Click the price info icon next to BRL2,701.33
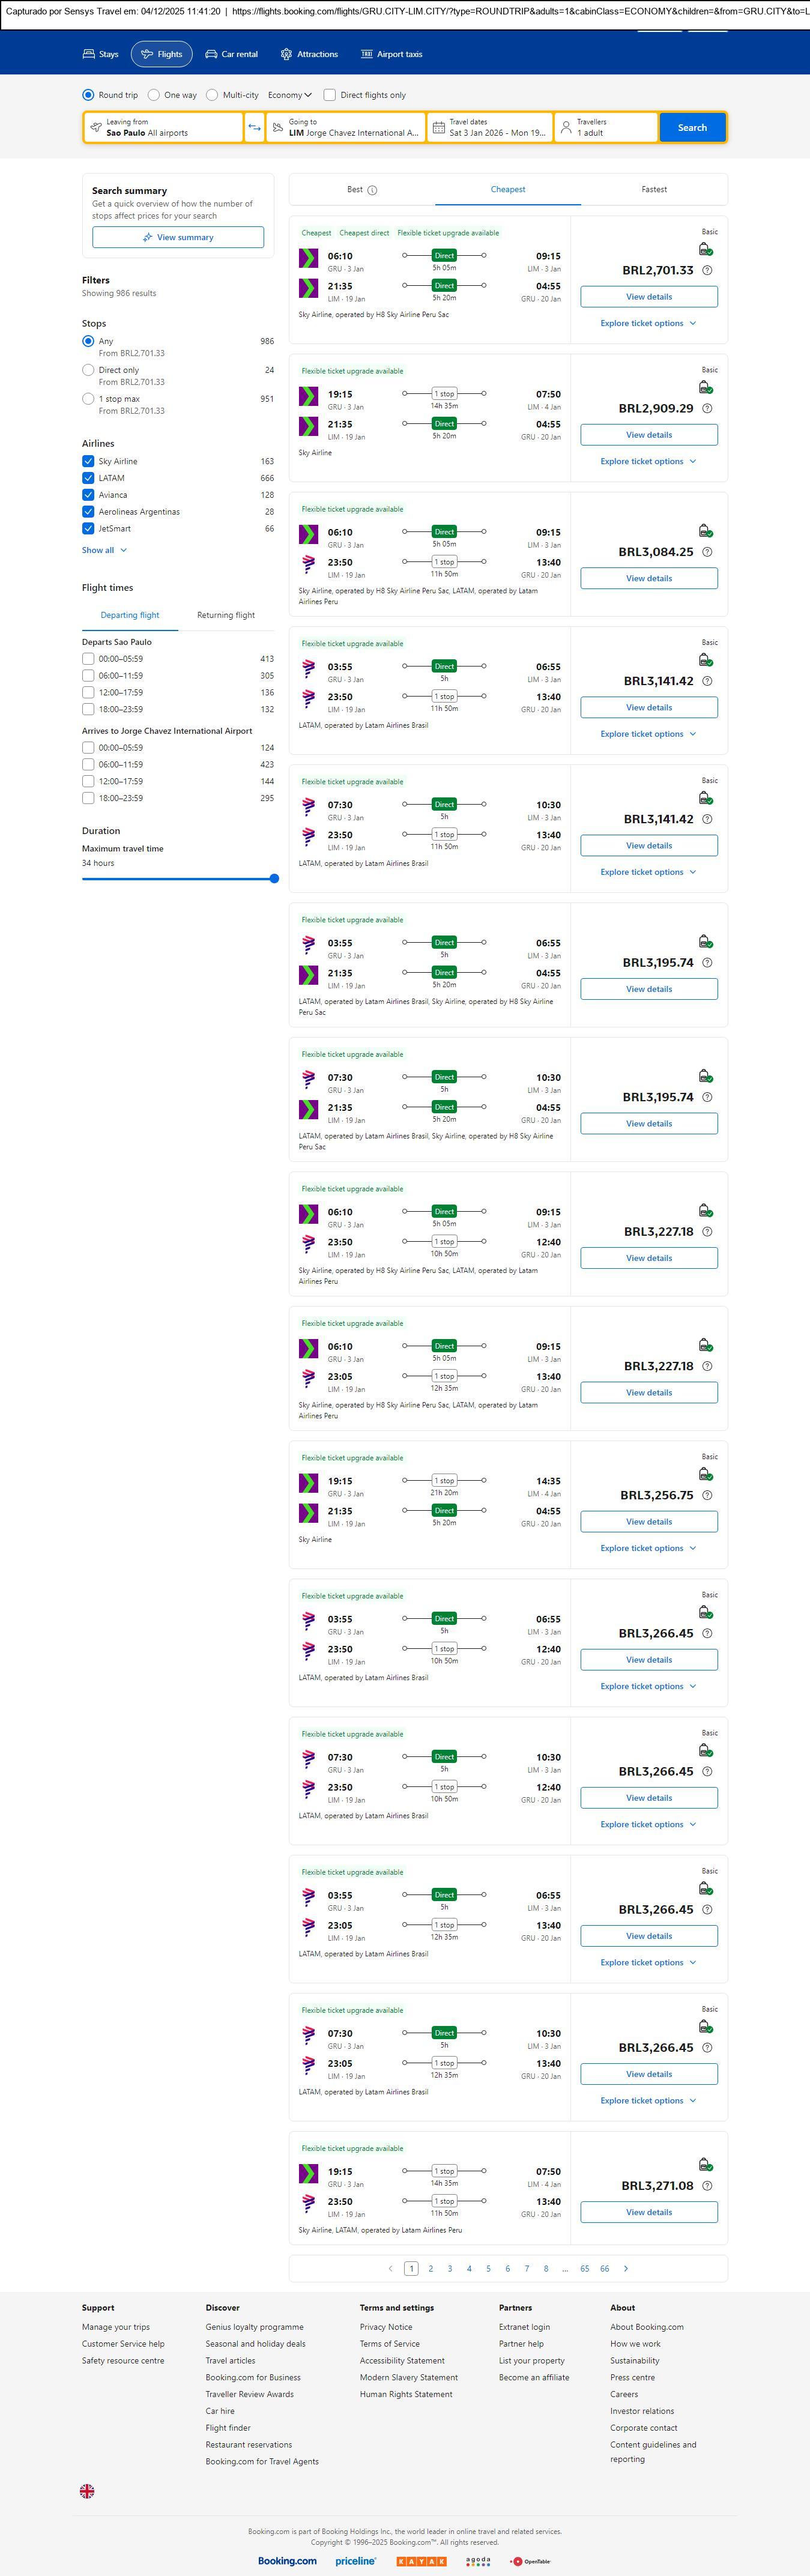This screenshot has height=2576, width=810. coord(707,270)
